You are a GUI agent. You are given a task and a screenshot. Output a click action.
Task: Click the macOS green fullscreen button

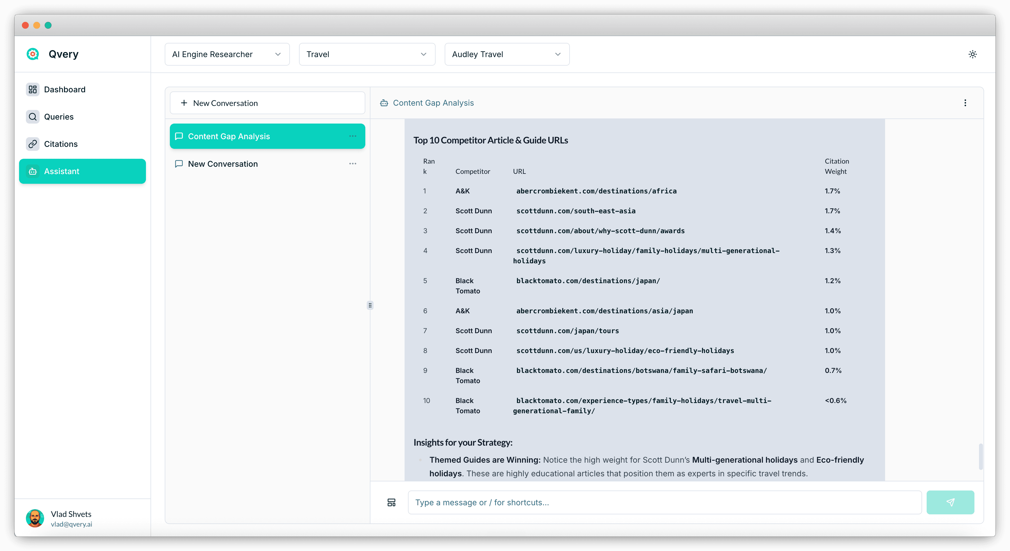(48, 26)
